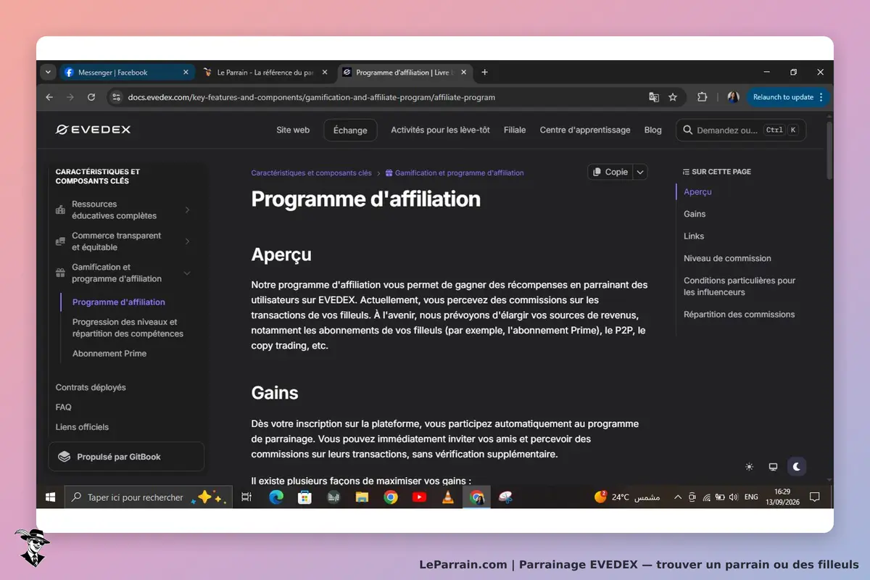This screenshot has height=580, width=870.
Task: Open Contrats déployés in the sidebar
Action: (91, 387)
